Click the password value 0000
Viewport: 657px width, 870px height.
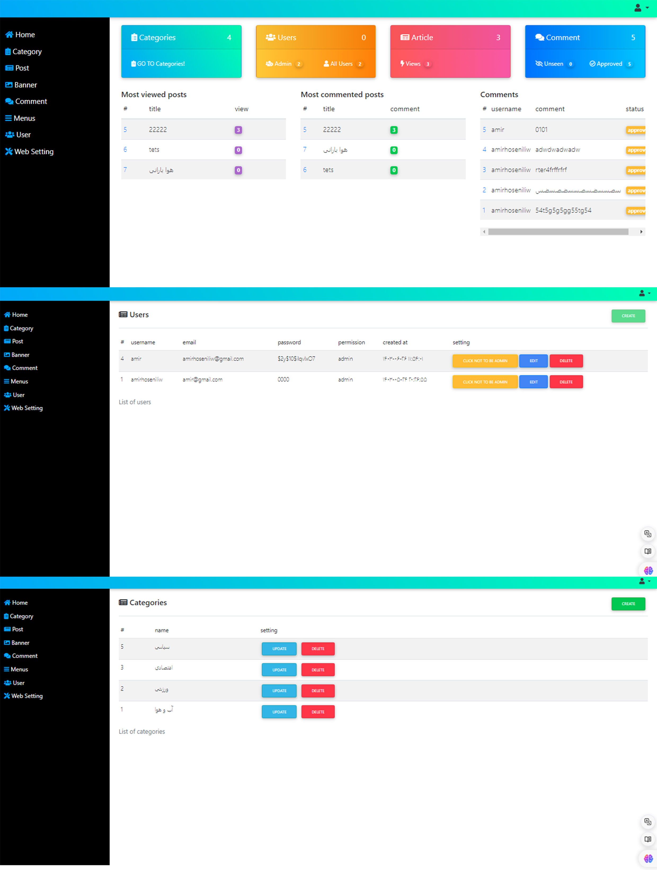pos(283,379)
